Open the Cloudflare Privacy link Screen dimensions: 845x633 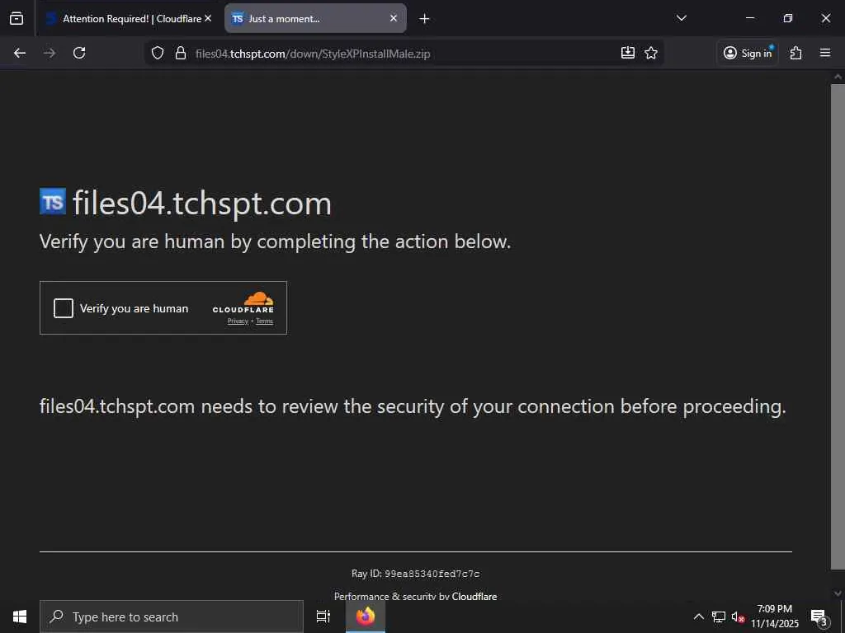(x=238, y=321)
